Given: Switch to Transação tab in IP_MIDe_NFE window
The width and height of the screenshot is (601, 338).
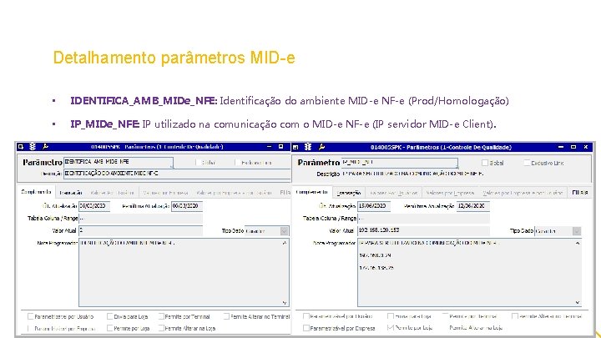Looking at the screenshot, I should 349,193.
